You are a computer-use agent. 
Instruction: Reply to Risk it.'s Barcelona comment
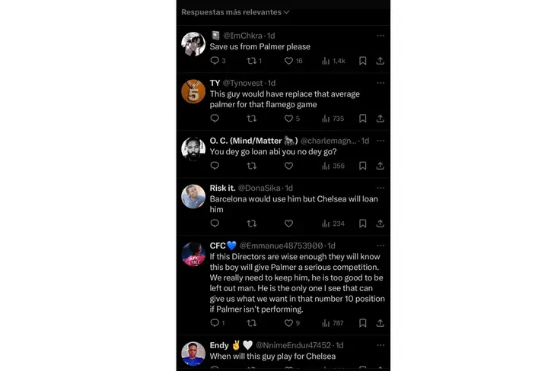[x=215, y=224]
